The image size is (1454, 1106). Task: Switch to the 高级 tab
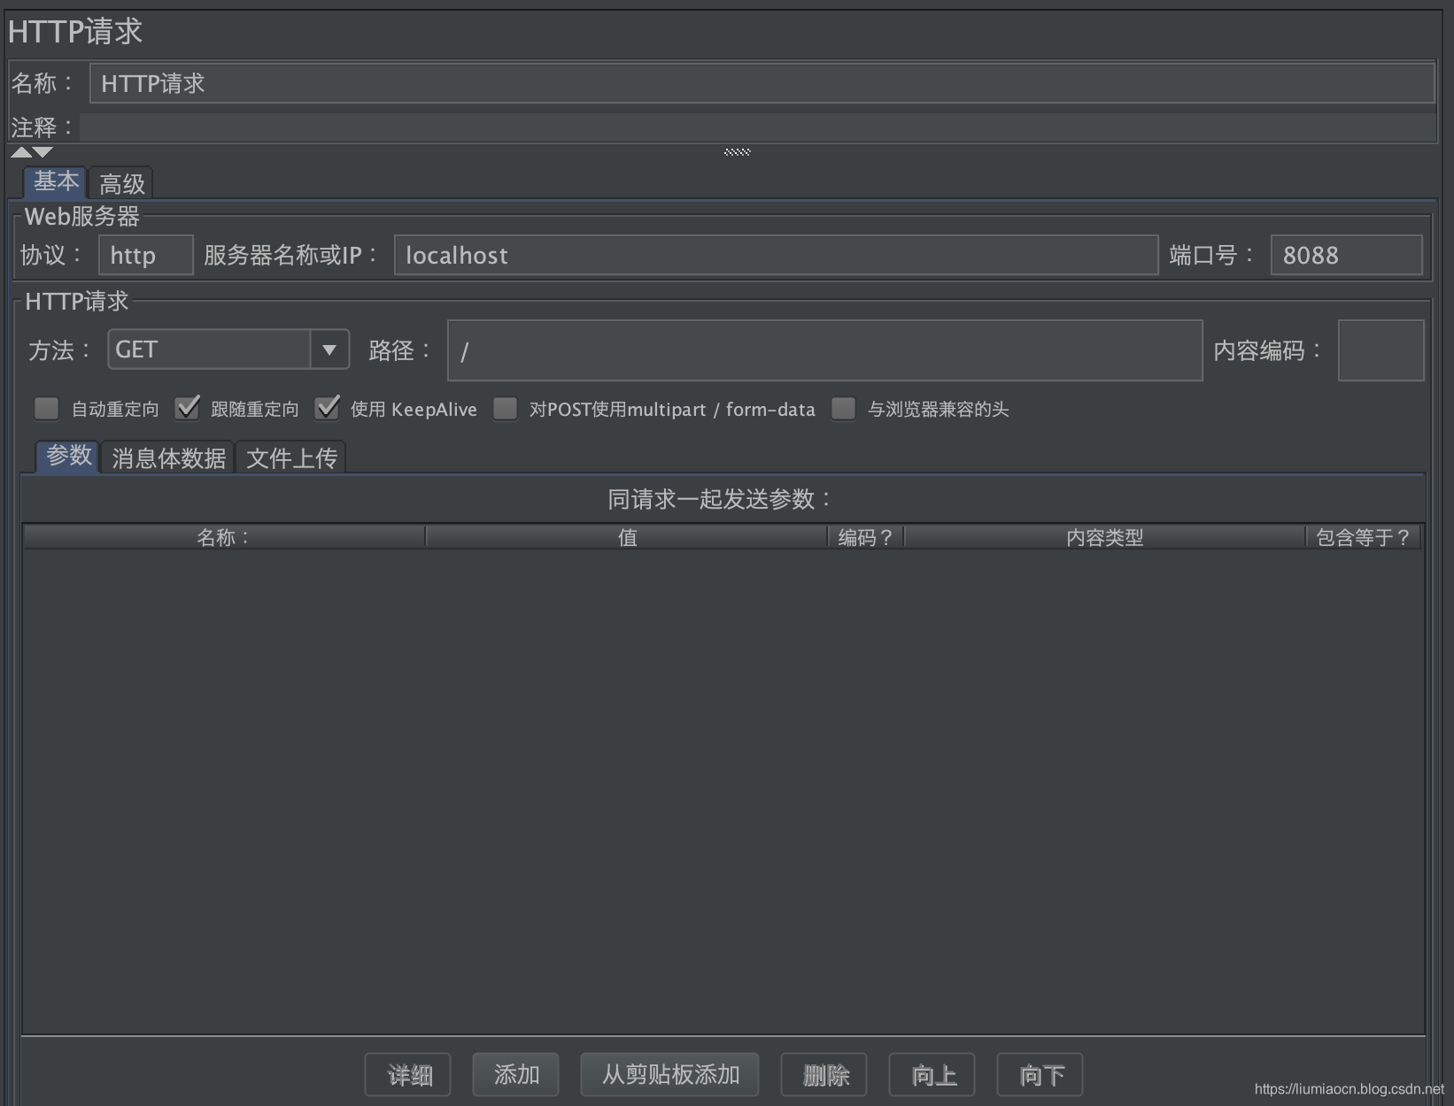(121, 183)
